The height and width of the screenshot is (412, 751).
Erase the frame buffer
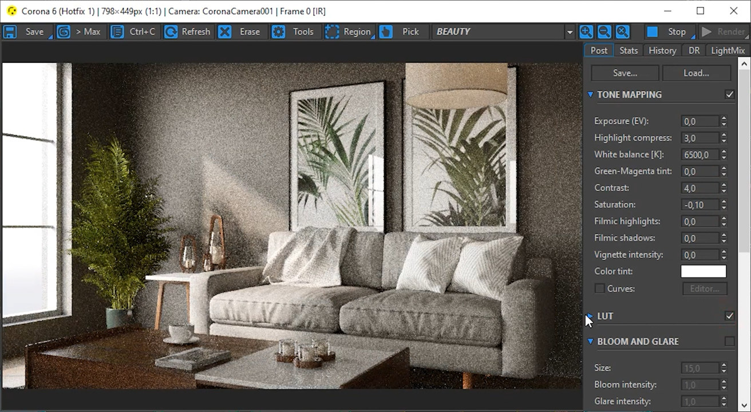pos(225,32)
